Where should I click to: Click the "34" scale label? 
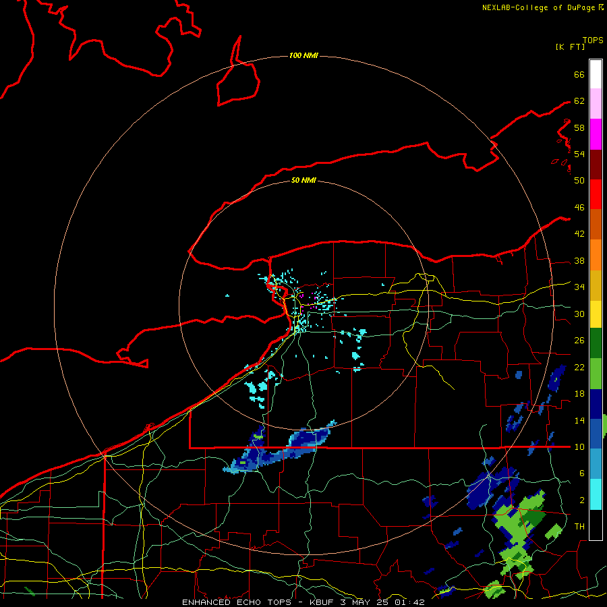(579, 287)
